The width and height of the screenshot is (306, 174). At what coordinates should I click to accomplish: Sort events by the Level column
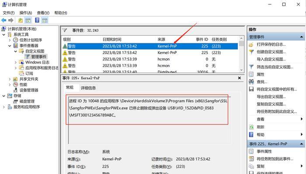pos(81,40)
